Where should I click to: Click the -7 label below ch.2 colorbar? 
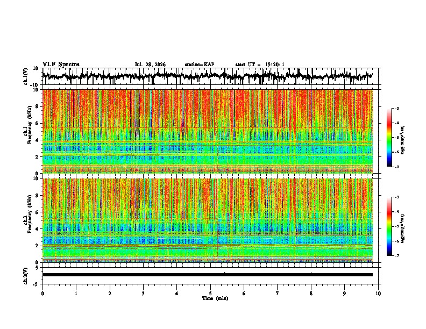[397, 256]
